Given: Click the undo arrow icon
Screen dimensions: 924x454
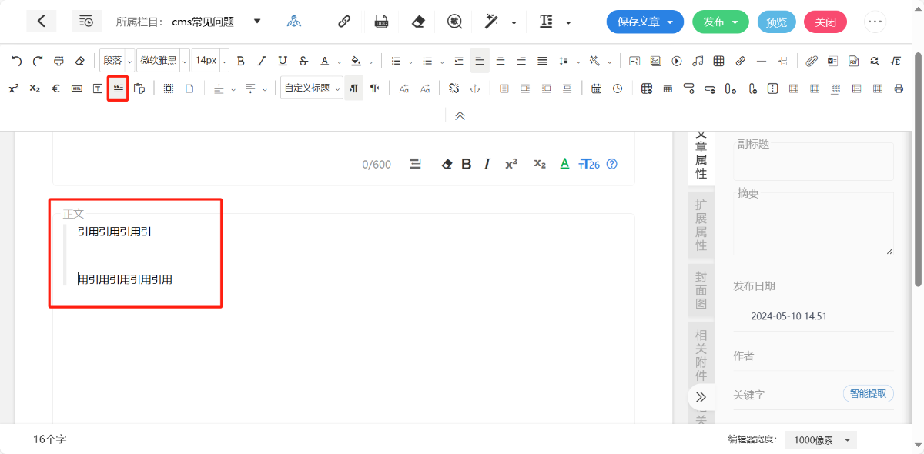Looking at the screenshot, I should (x=17, y=61).
